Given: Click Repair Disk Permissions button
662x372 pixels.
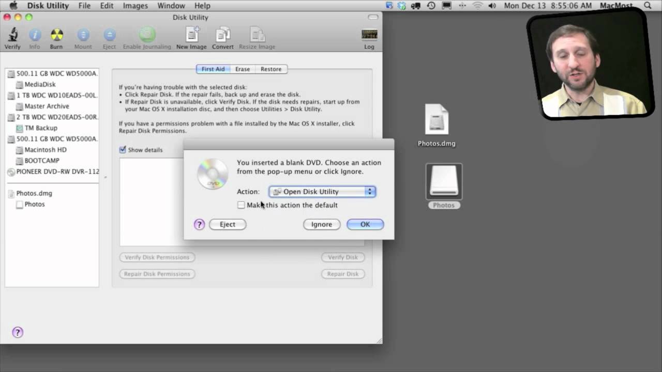Looking at the screenshot, I should tap(157, 274).
